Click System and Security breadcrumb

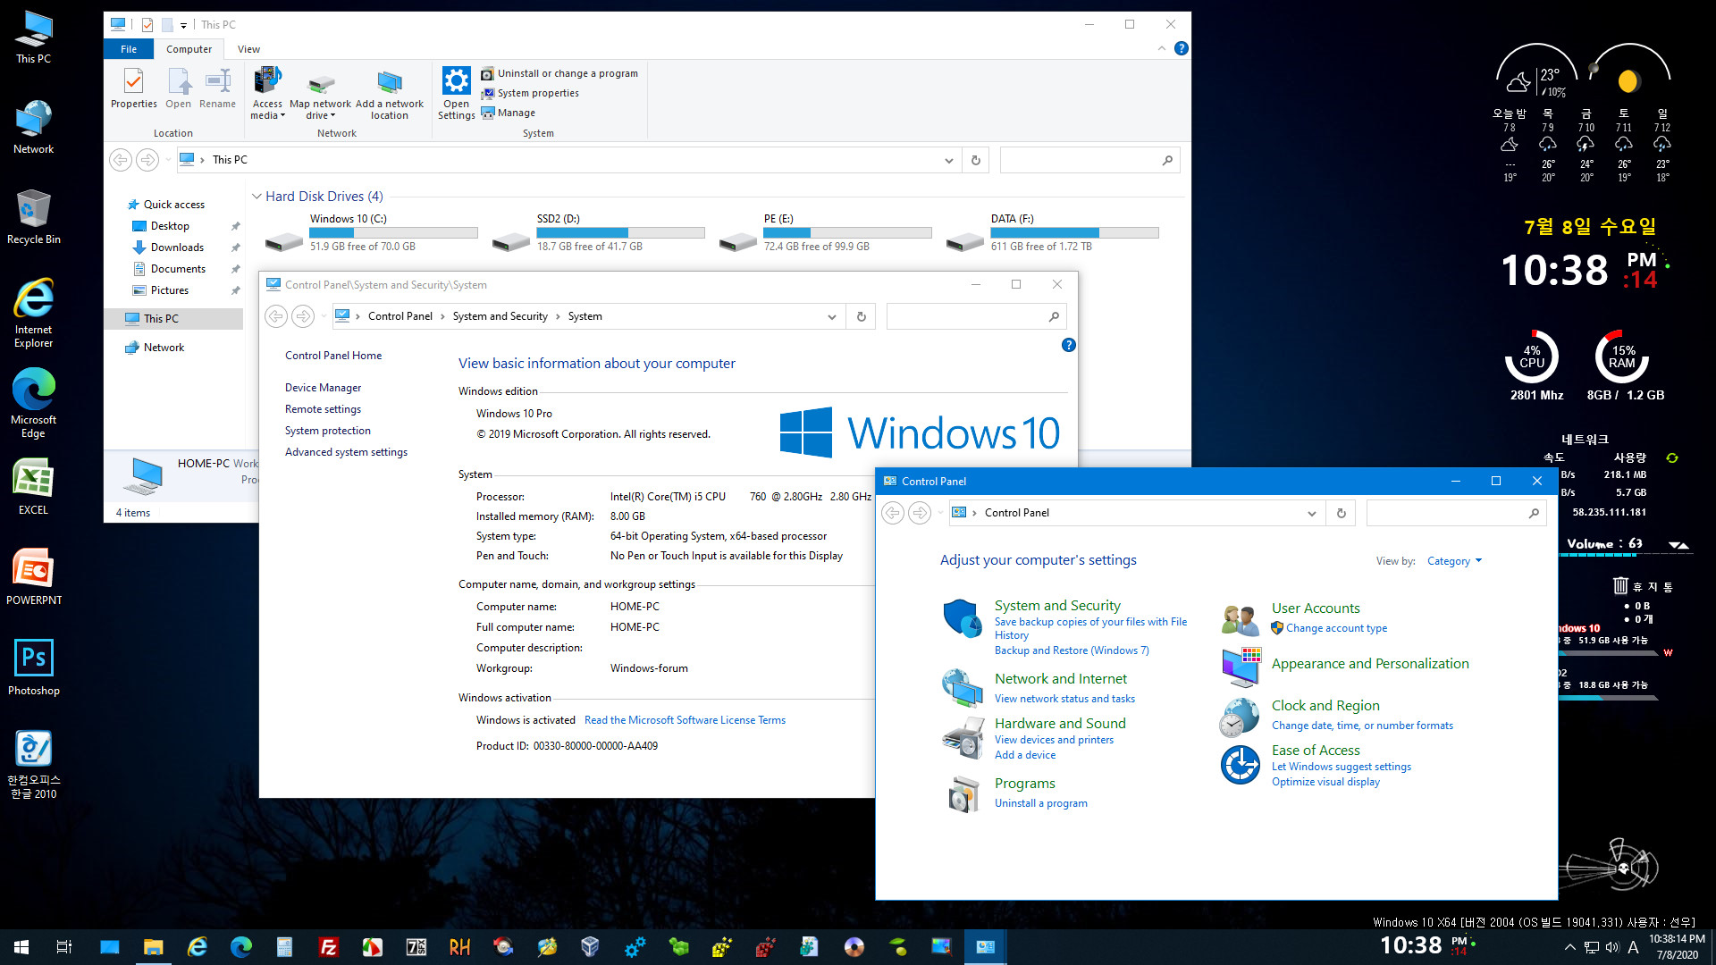(500, 316)
